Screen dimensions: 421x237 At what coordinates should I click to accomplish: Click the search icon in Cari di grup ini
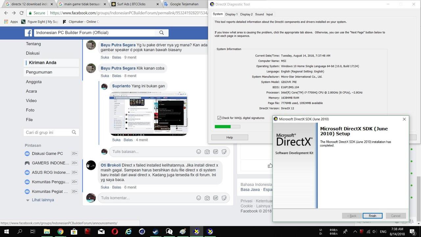74,132
